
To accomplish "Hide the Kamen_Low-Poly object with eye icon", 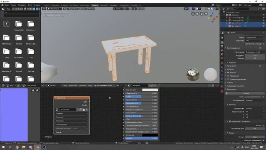I will click(264, 20).
